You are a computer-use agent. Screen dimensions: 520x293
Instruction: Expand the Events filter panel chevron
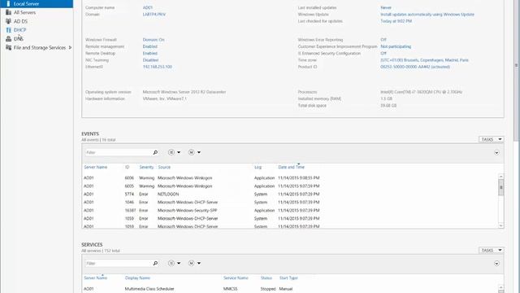coord(496,152)
